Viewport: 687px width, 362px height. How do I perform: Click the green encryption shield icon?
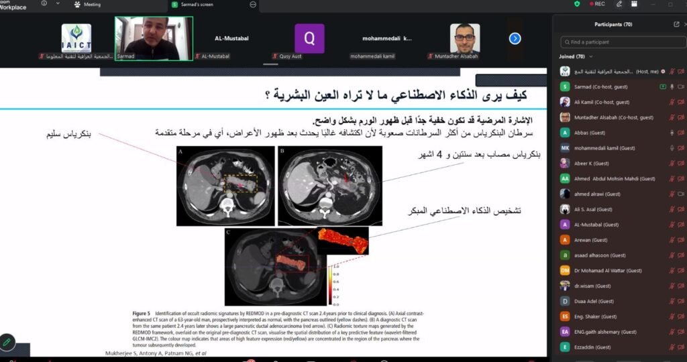coord(577,4)
